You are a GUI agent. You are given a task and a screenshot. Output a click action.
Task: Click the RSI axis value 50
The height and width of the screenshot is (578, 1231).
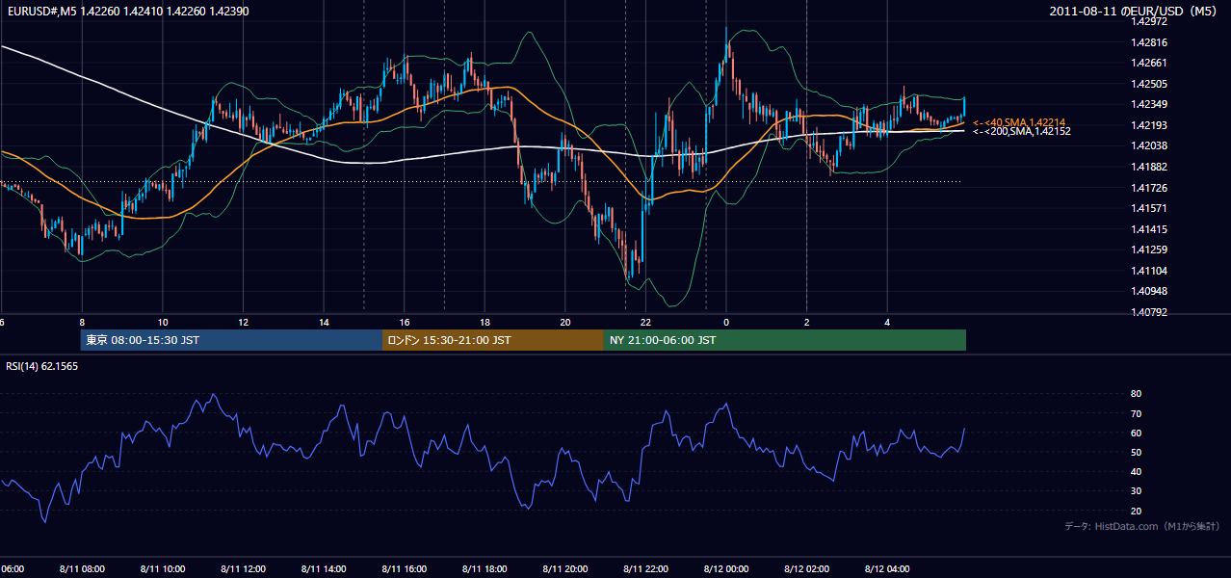point(1136,452)
